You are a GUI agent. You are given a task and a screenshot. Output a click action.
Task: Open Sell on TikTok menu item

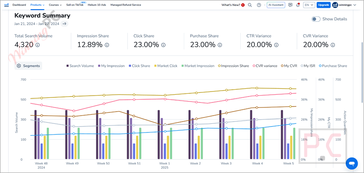[75, 5]
